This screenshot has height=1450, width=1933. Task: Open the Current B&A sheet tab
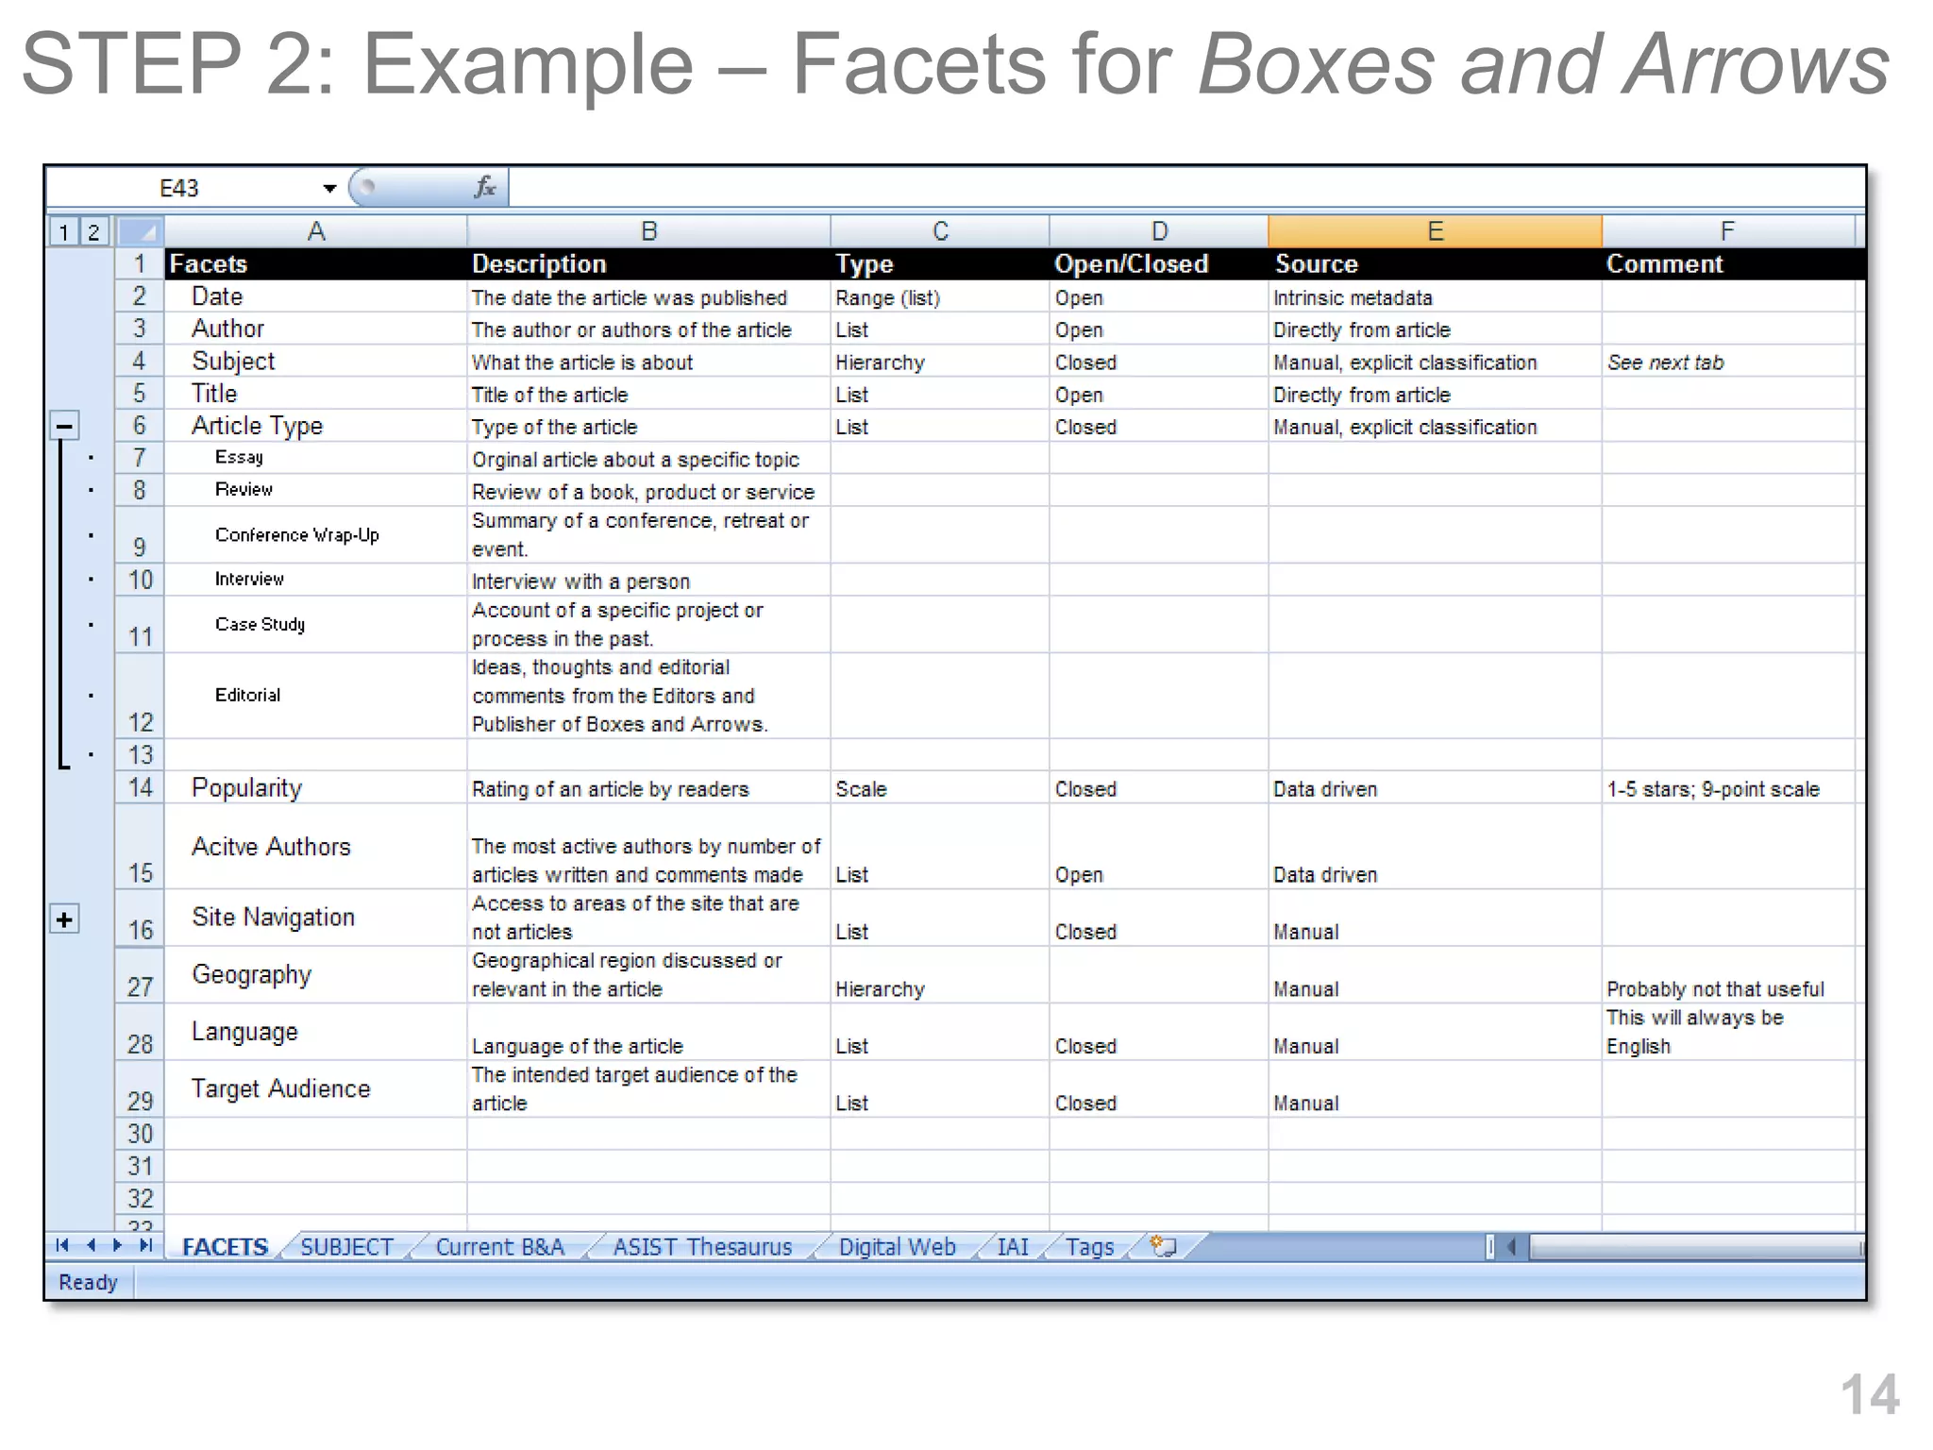[x=499, y=1247]
